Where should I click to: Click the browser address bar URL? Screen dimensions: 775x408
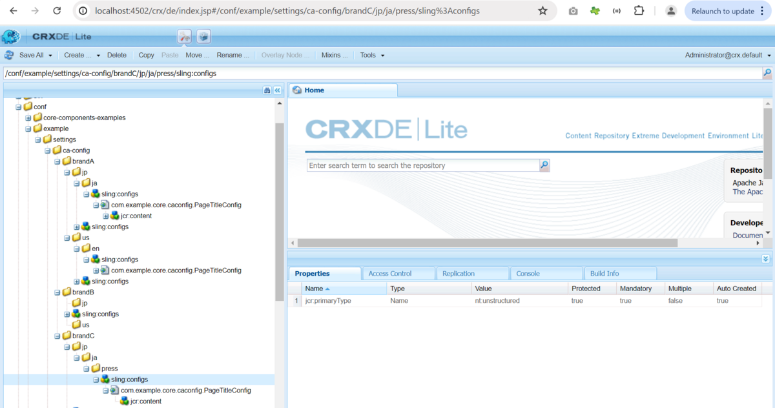[x=287, y=11]
